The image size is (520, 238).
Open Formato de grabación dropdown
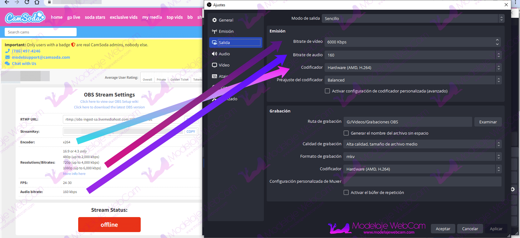point(422,156)
